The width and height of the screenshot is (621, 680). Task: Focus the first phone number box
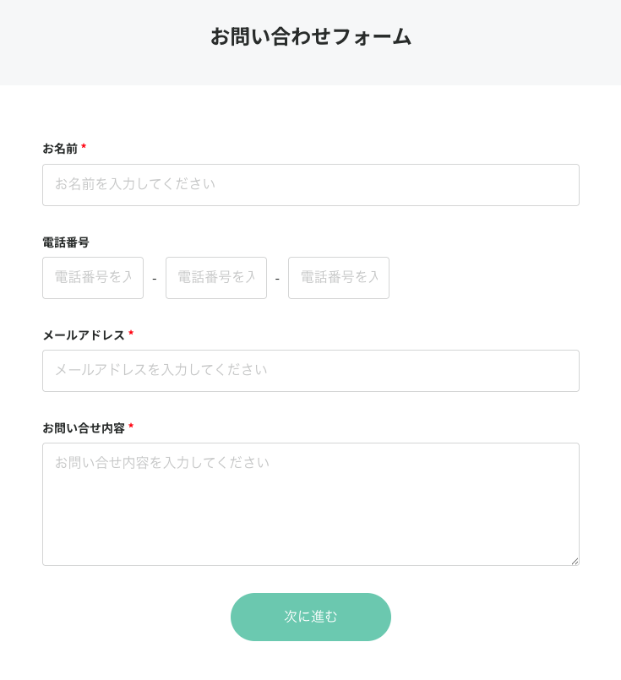[93, 278]
